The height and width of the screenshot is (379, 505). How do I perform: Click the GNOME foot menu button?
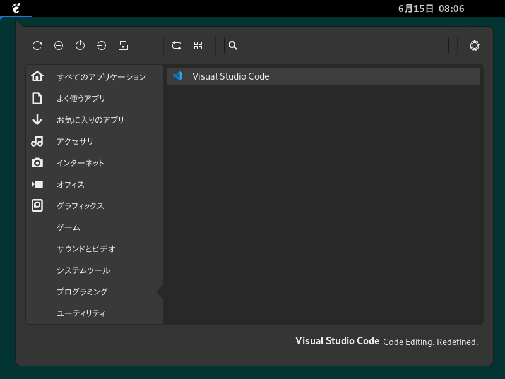tap(16, 8)
